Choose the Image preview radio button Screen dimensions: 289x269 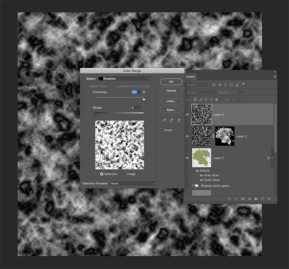tap(124, 174)
